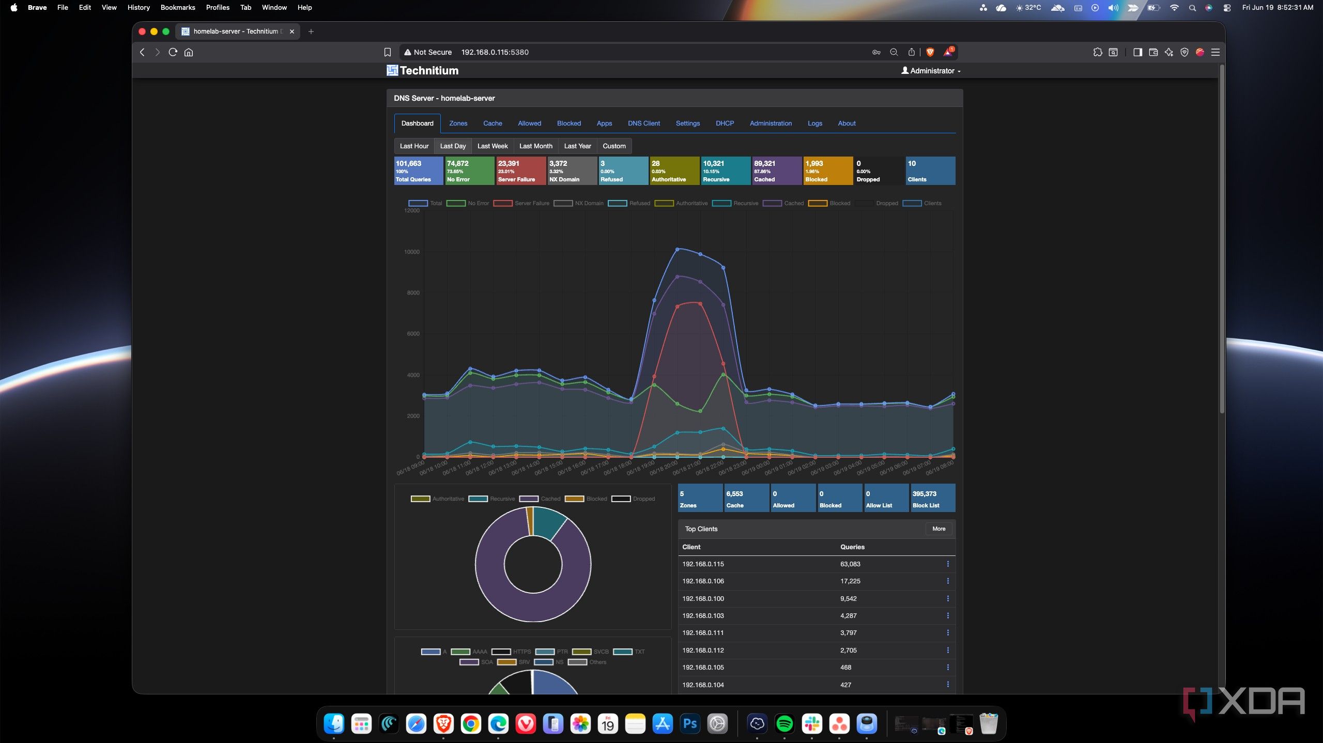This screenshot has height=743, width=1323.
Task: Open the Brave Rewards triangle icon
Action: coord(948,52)
